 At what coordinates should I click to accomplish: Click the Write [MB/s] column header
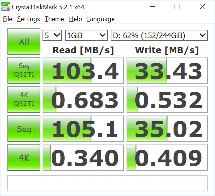(x=167, y=50)
